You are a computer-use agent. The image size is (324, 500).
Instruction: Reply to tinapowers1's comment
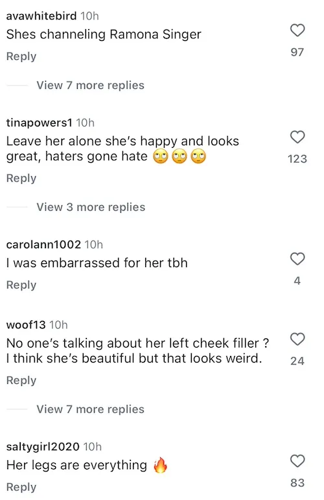click(21, 178)
